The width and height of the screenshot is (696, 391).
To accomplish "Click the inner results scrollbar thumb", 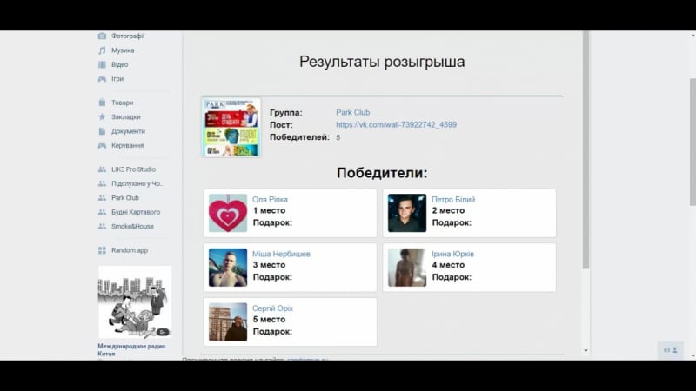I will coord(586,149).
